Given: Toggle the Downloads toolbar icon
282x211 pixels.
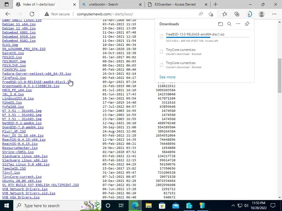Looking at the screenshot, I should 249,14.
